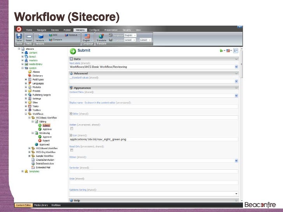Expand the WCS Board Workflow node
Image resolution: width=283 pixels, height=212 pixels.
pyautogui.click(x=29, y=148)
